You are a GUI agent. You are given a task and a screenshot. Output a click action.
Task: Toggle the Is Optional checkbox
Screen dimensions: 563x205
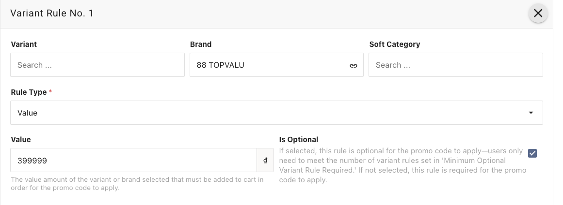[532, 153]
